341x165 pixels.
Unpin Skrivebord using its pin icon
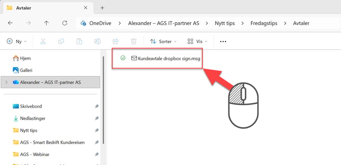pyautogui.click(x=96, y=106)
